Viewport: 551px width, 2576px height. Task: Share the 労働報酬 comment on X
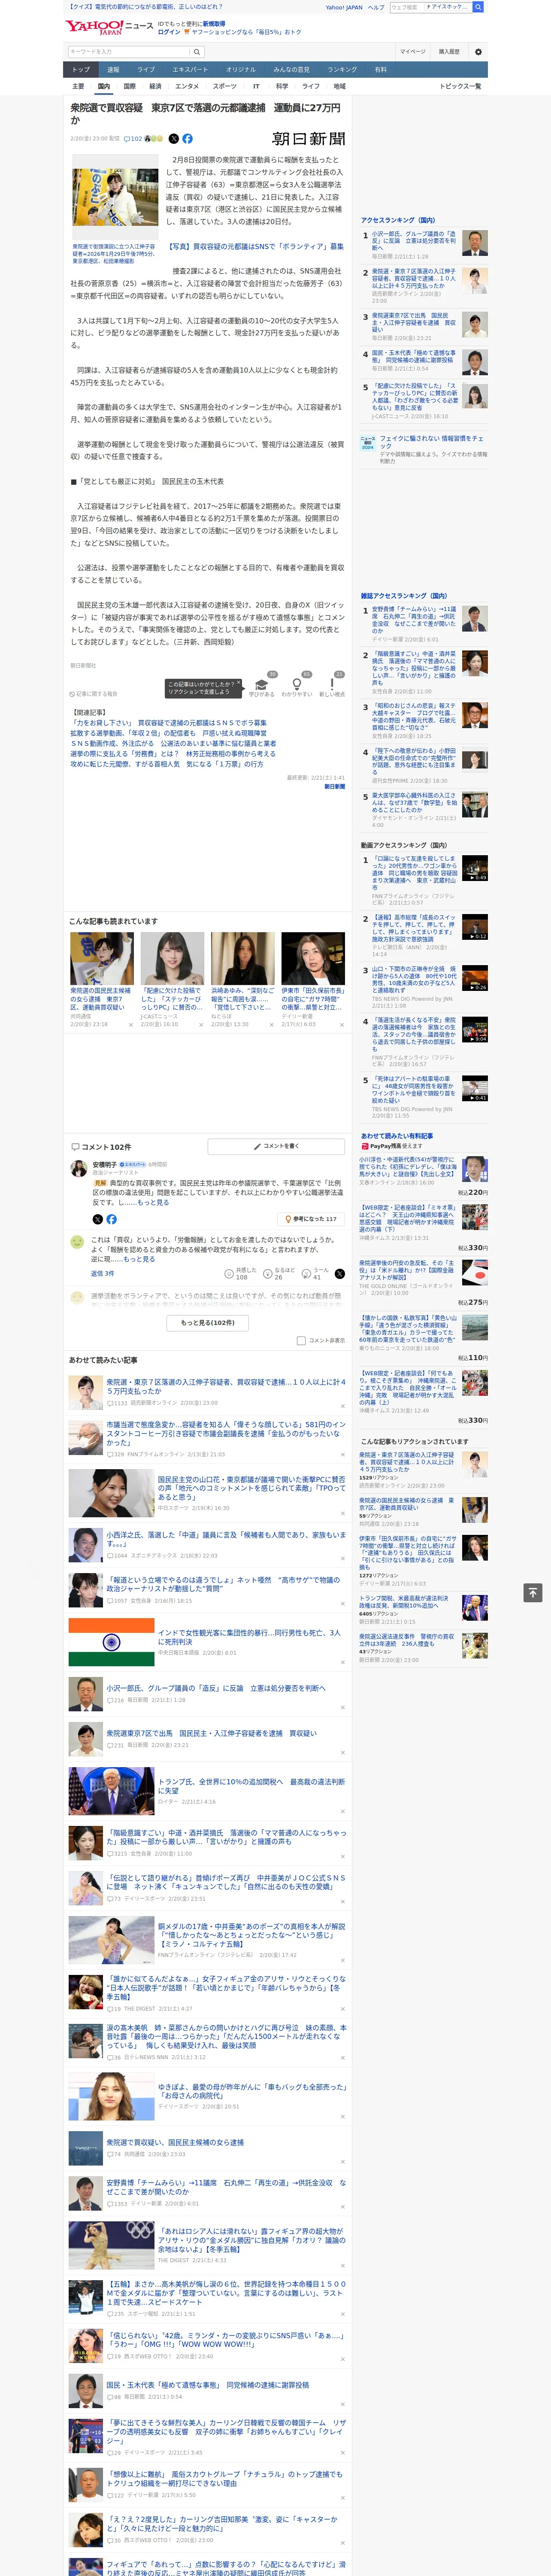coord(339,1274)
